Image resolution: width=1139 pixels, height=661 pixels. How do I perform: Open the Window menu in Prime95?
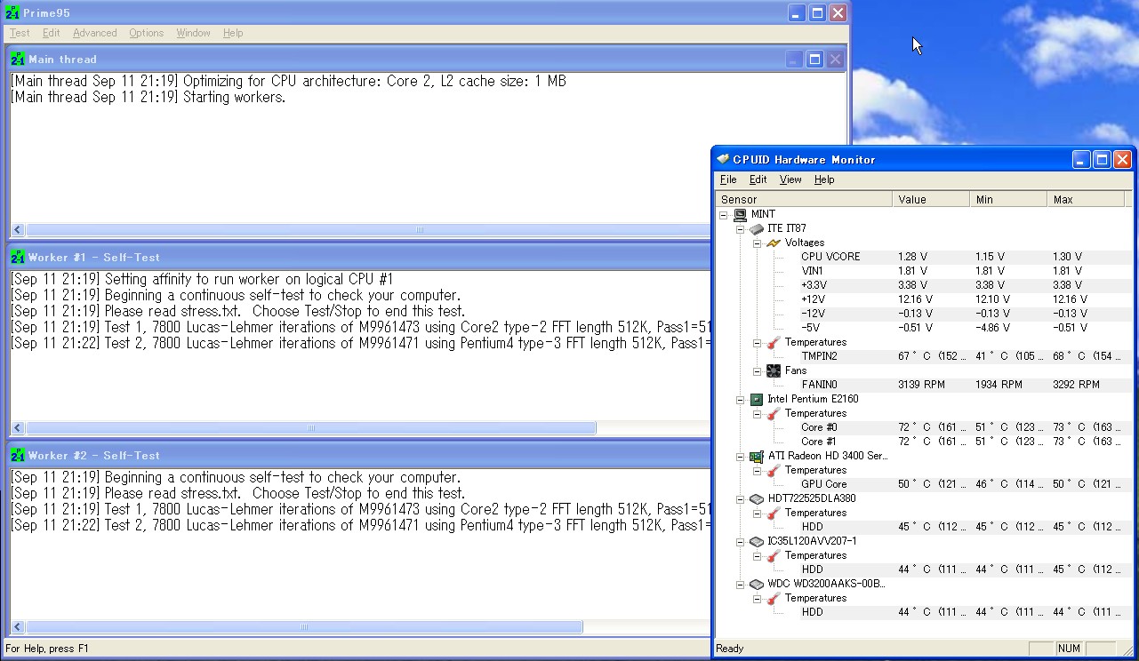(x=193, y=33)
